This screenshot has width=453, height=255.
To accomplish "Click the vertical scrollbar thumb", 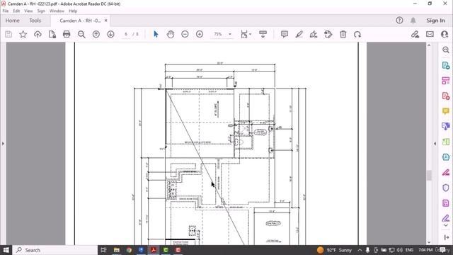I will 429,175.
